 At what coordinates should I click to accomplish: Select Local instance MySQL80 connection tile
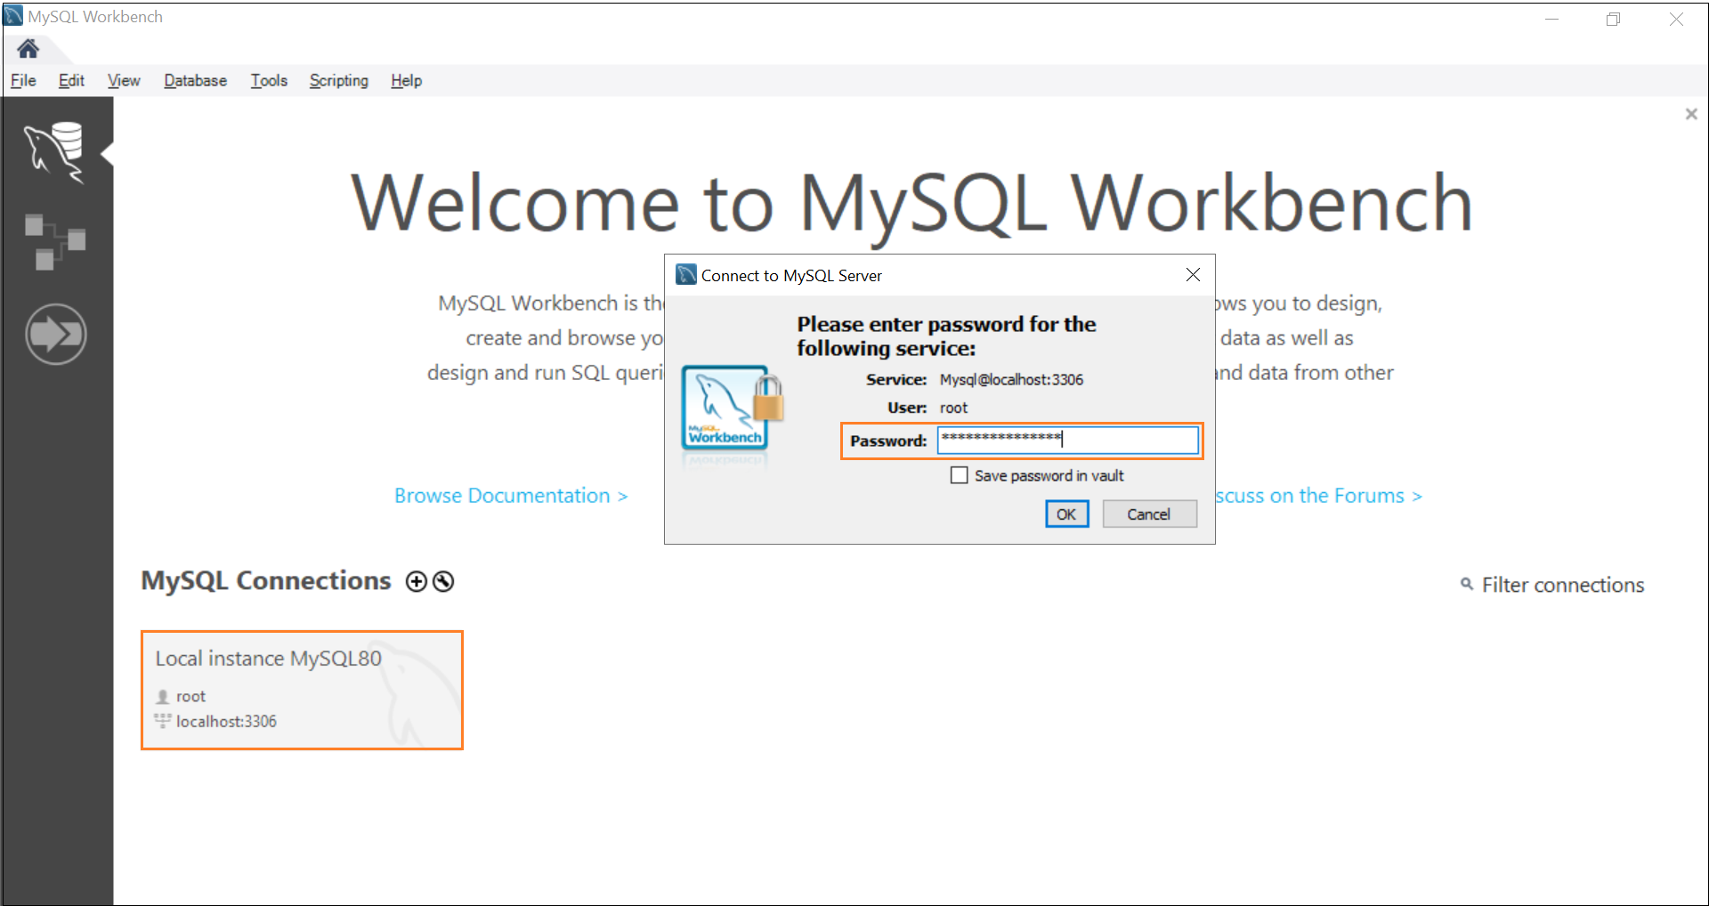(302, 690)
